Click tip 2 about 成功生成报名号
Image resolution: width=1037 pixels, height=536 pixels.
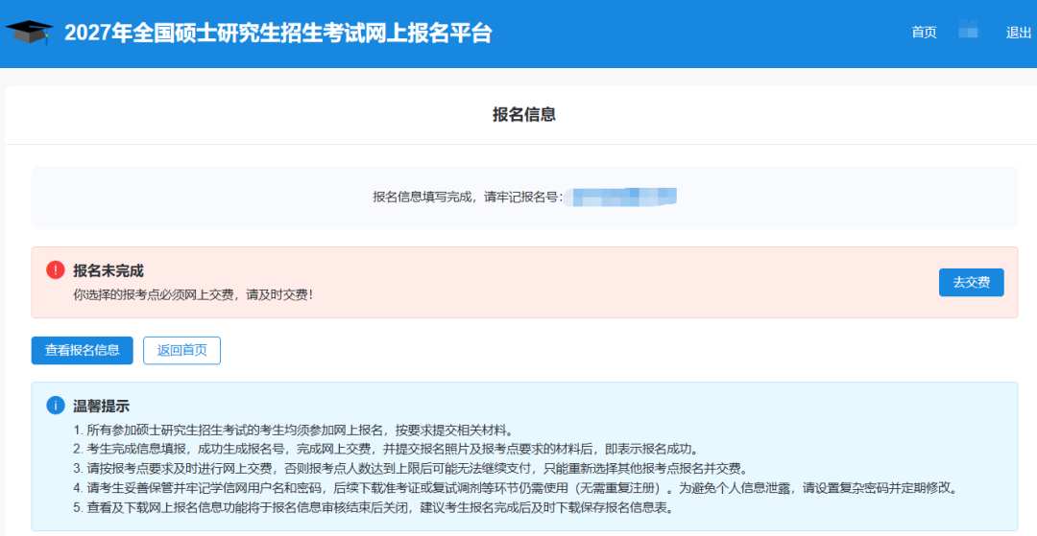386,450
